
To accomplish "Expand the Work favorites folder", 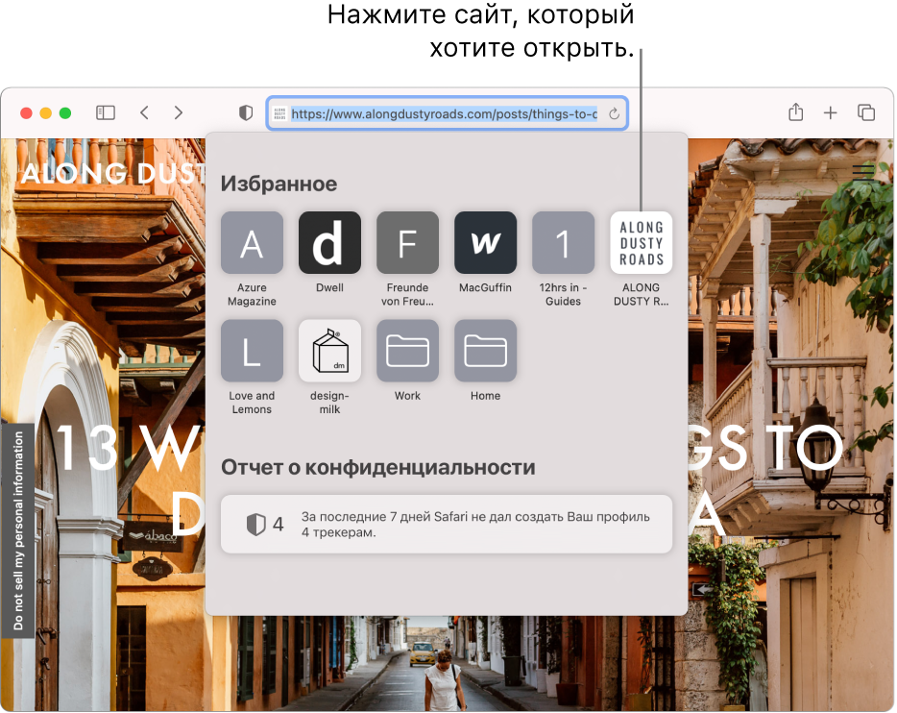I will [x=407, y=351].
